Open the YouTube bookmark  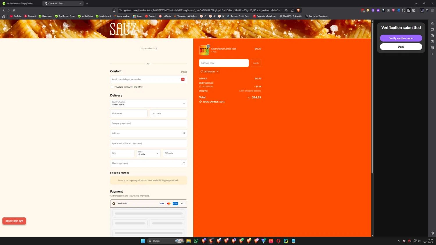tap(16, 16)
